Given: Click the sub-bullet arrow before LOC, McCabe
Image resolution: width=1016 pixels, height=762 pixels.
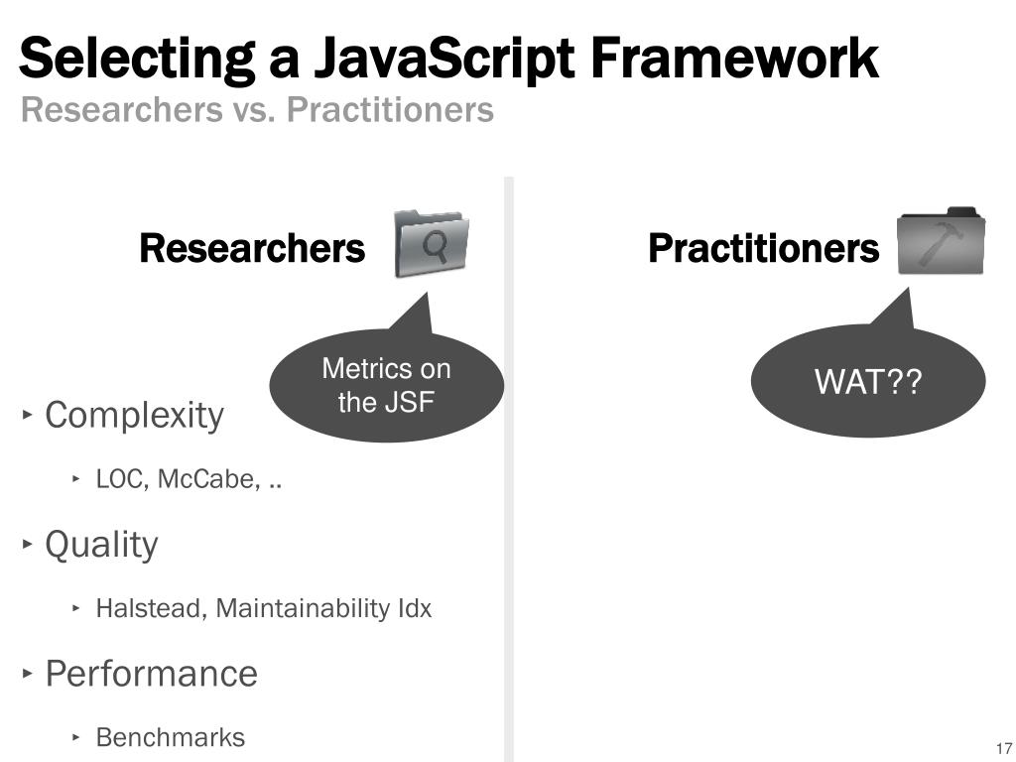Looking at the screenshot, I should (75, 479).
